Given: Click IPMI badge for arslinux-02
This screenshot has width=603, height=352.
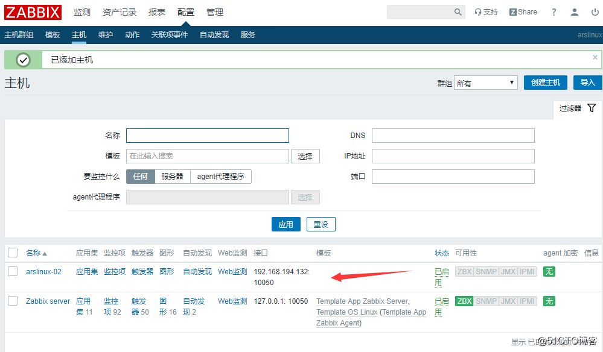Looking at the screenshot, I should coord(527,272).
